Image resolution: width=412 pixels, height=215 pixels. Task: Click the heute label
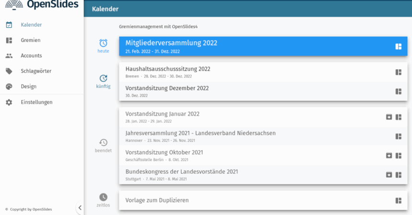[x=103, y=51]
